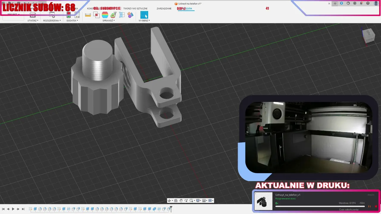Screen dimensions: 381x214
Task: Click the UTWÓRZ create tool icon
Action: (33, 15)
